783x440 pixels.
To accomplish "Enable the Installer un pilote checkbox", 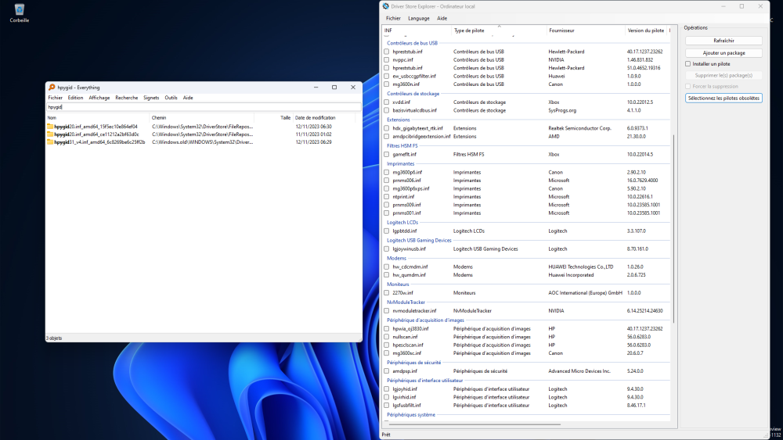I will tap(688, 64).
